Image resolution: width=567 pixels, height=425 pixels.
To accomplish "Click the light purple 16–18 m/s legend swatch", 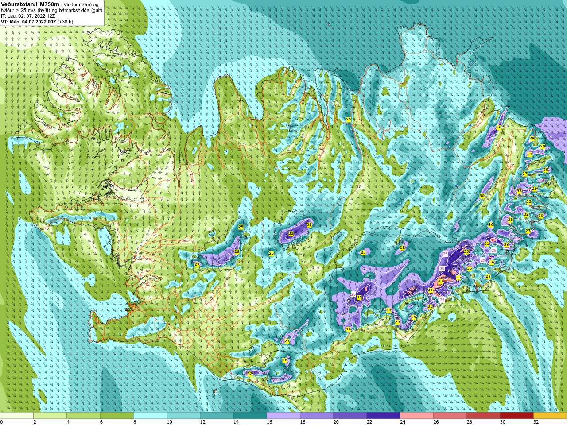I will [283, 415].
